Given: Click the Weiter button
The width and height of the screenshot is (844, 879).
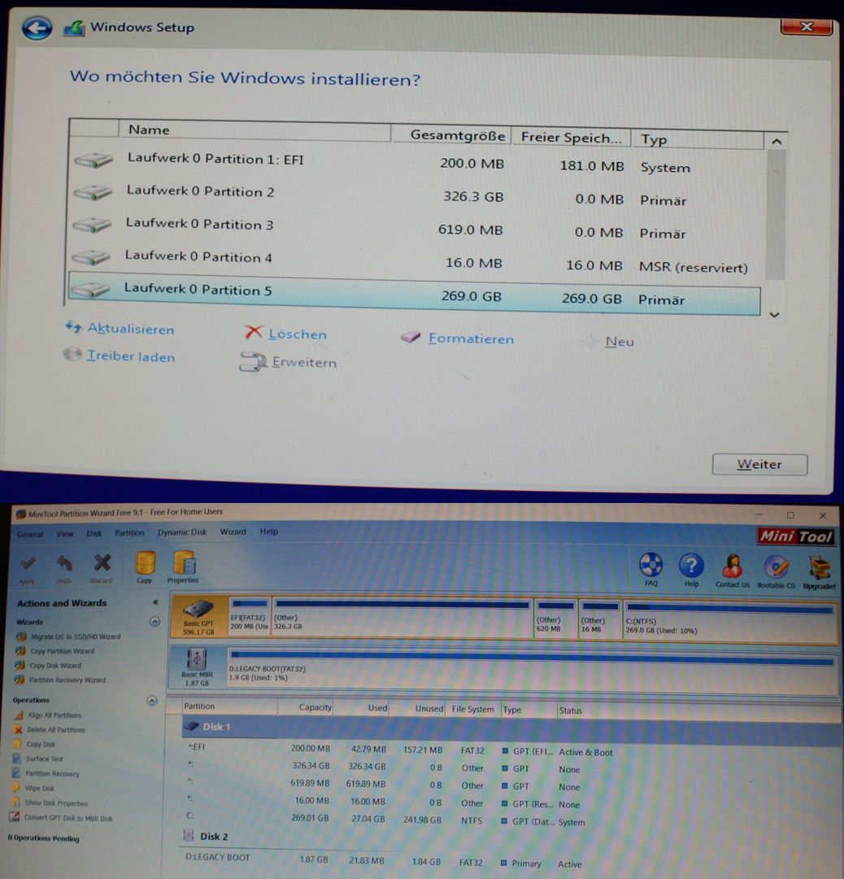Looking at the screenshot, I should pyautogui.click(x=759, y=464).
